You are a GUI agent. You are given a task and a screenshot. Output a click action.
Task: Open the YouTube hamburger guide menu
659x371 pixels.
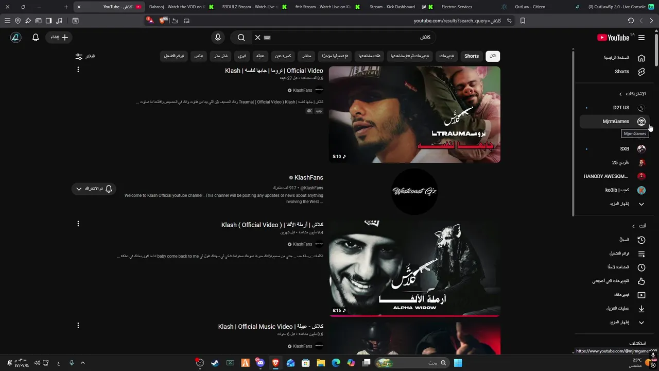click(x=641, y=38)
